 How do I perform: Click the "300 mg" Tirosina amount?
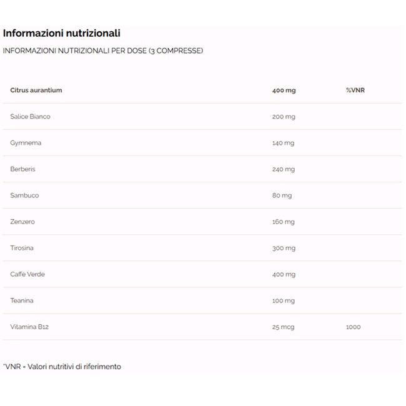pos(284,248)
